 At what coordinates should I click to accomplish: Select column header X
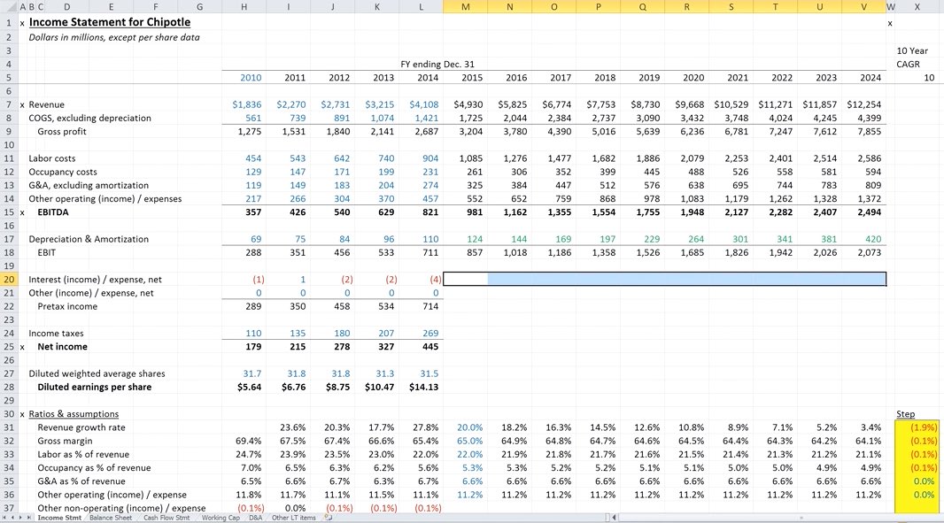pyautogui.click(x=917, y=6)
